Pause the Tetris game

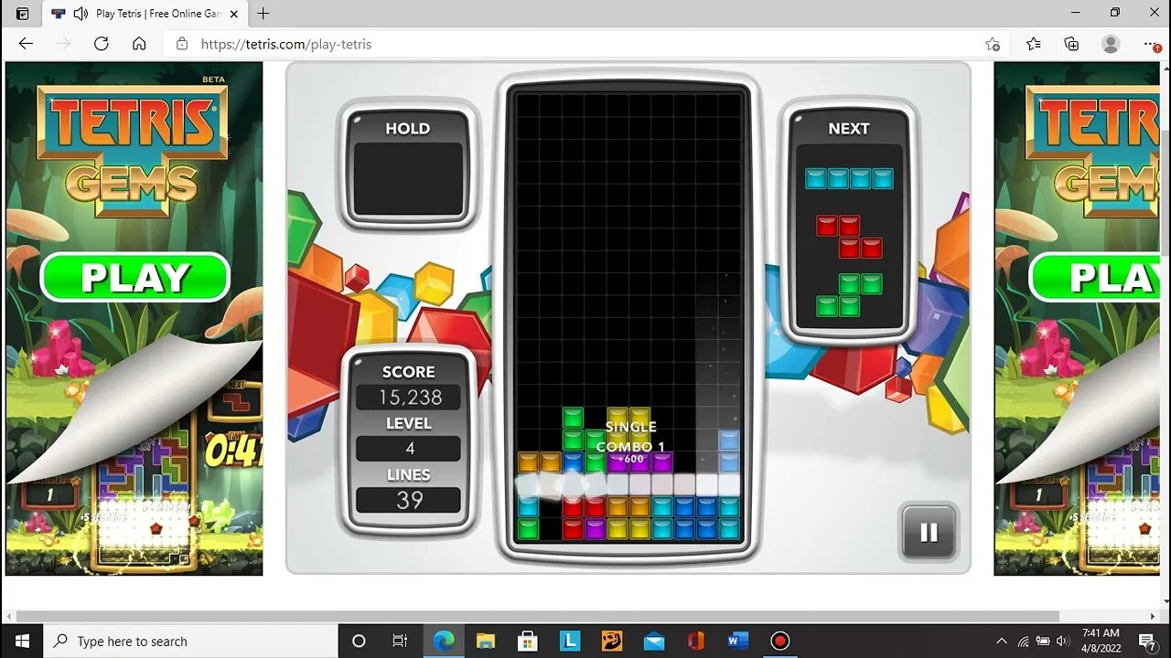coord(929,532)
